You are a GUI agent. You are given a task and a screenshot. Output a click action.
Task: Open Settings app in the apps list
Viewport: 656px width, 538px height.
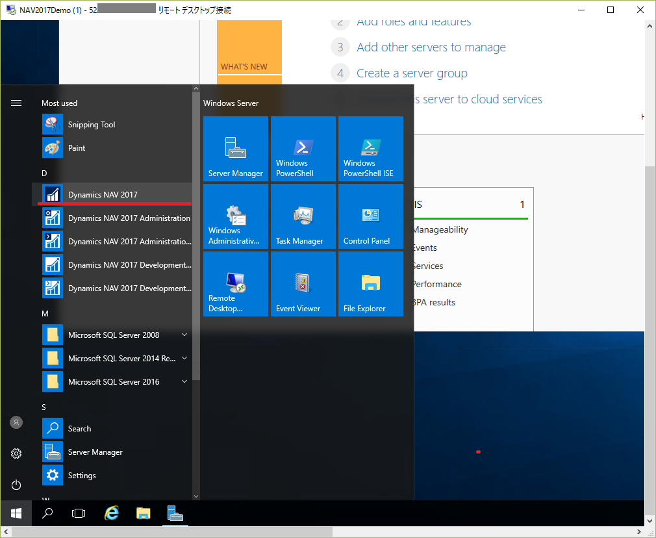pyautogui.click(x=112, y=475)
